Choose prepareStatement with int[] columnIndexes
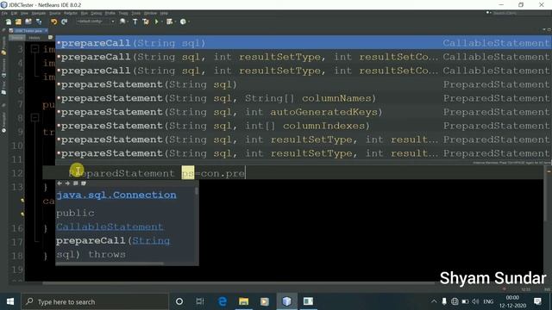The height and width of the screenshot is (310, 552). [x=304, y=126]
